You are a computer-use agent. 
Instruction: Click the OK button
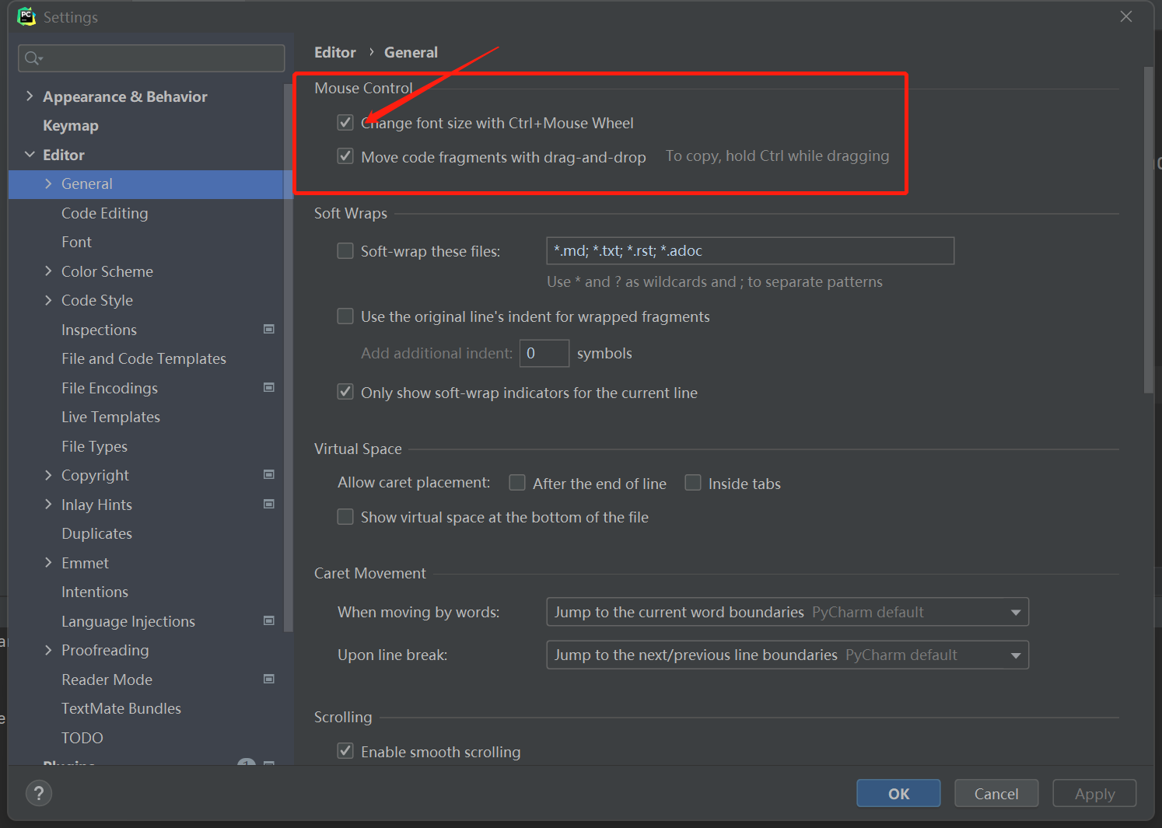(x=898, y=793)
